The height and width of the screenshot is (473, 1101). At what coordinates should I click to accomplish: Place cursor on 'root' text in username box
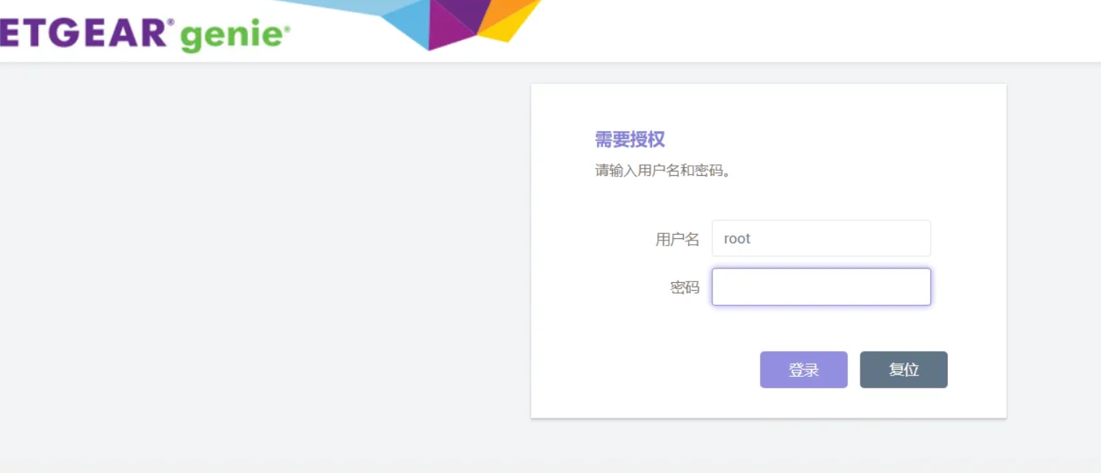click(x=737, y=239)
